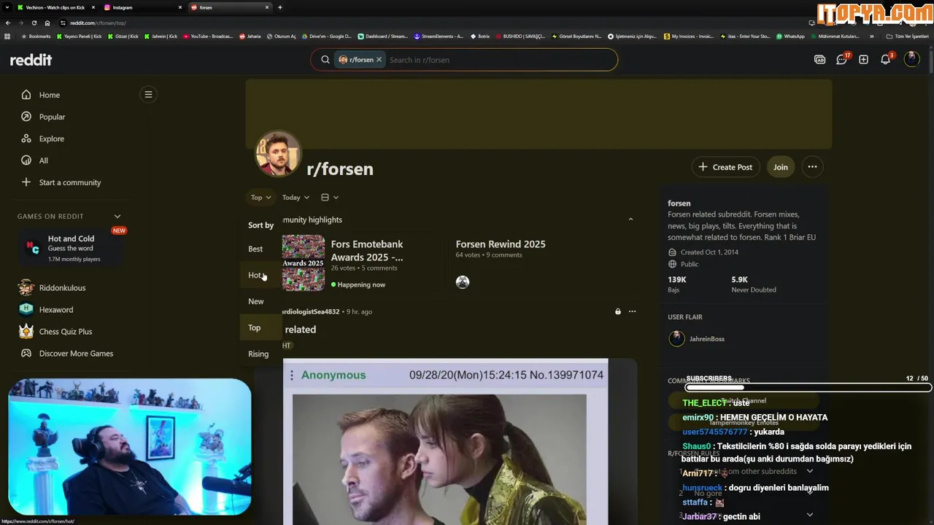934x525 pixels.
Task: Open the user profile avatar menu
Action: (x=911, y=59)
